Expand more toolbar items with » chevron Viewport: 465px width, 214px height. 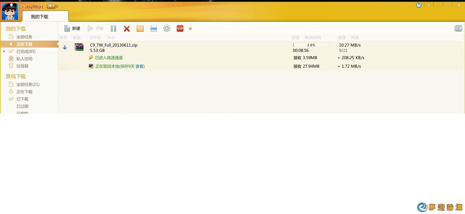tap(190, 29)
